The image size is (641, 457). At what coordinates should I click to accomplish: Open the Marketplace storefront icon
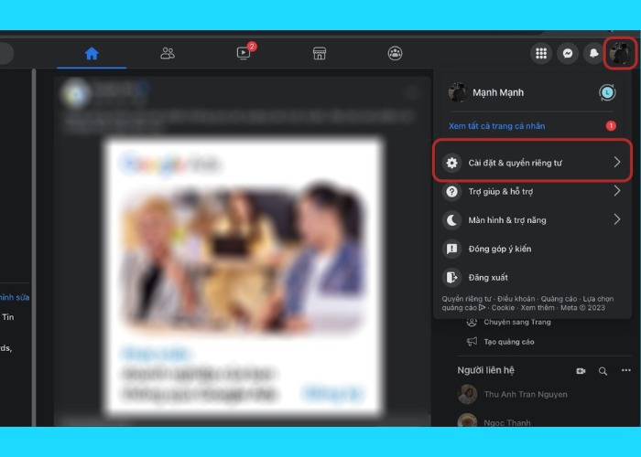320,53
